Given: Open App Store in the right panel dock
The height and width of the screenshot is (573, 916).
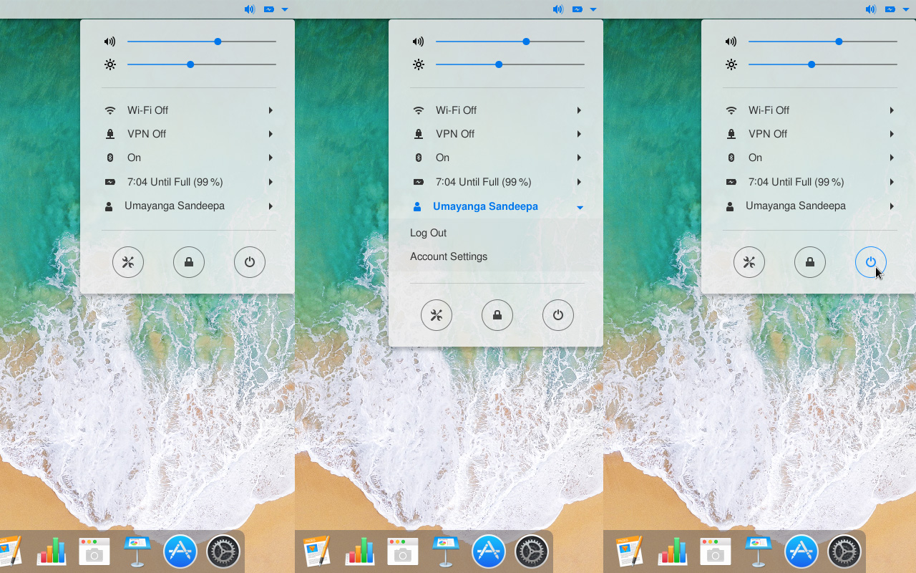Looking at the screenshot, I should point(801,552).
